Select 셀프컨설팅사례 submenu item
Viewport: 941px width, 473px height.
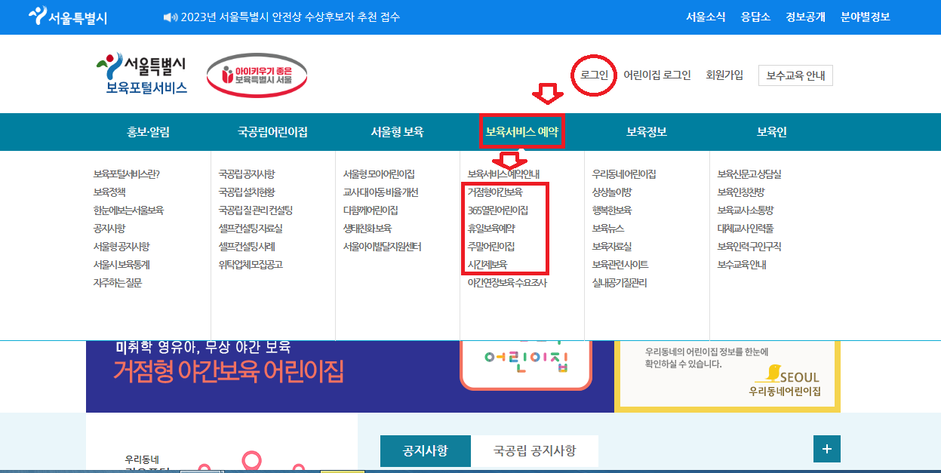247,247
